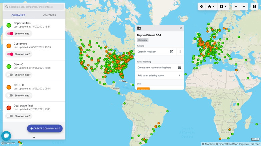
Task: Enable Show on map for OCH - C
Action: coord(10,95)
